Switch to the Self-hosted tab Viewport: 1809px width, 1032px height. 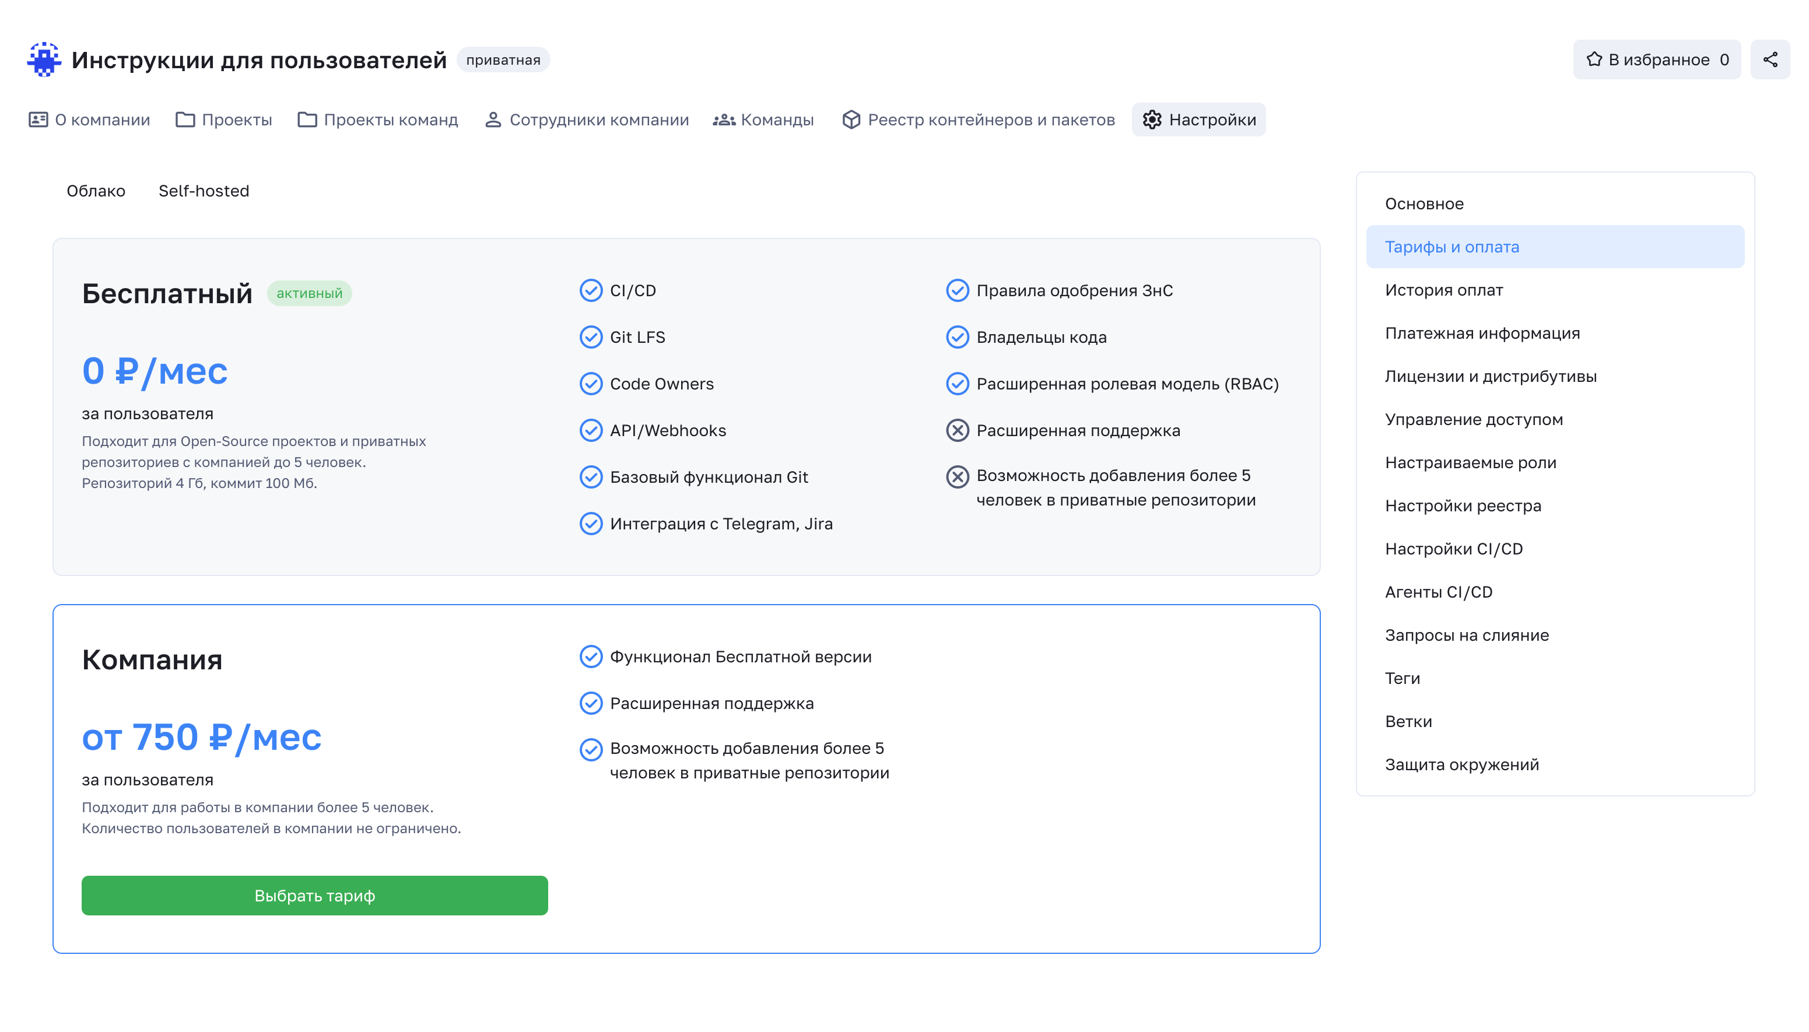pos(204,191)
